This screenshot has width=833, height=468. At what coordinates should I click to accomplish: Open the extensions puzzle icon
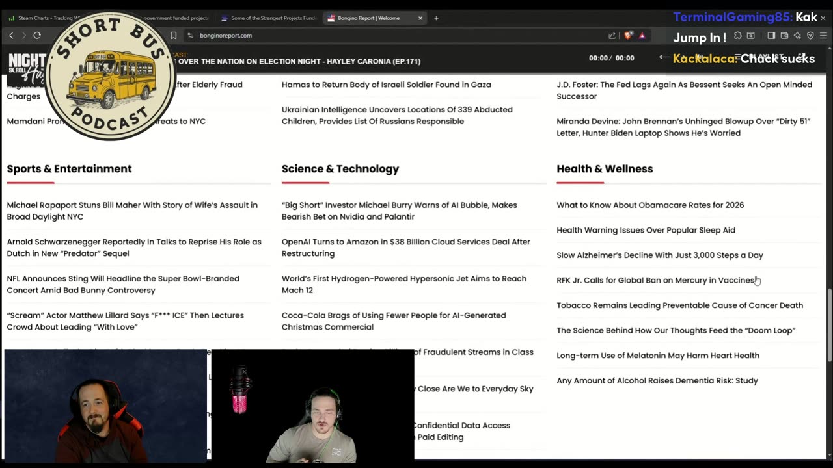point(737,36)
